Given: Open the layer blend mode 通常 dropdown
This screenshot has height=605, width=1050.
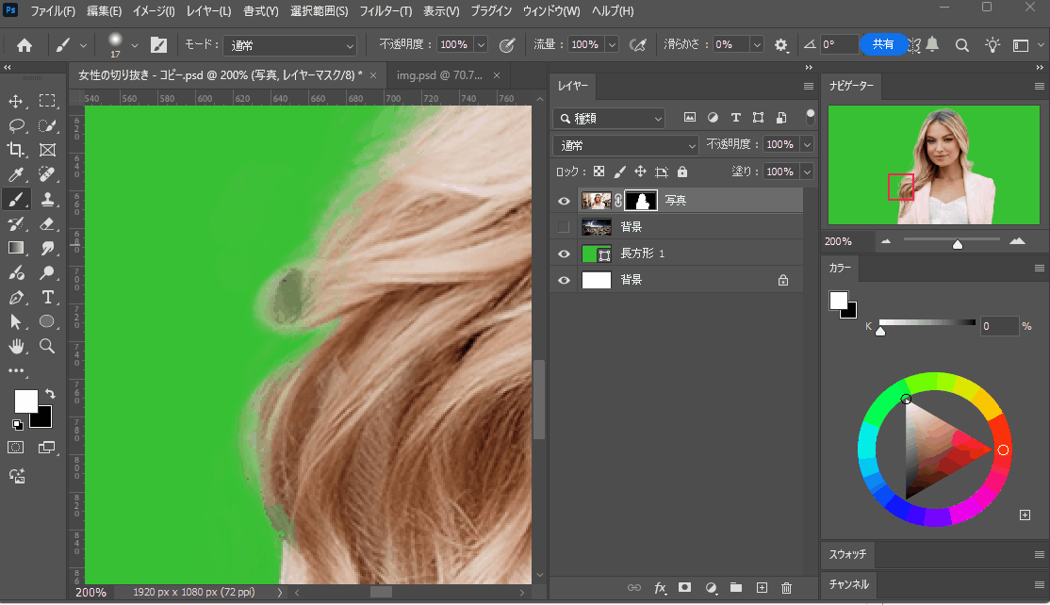Looking at the screenshot, I should [x=626, y=145].
